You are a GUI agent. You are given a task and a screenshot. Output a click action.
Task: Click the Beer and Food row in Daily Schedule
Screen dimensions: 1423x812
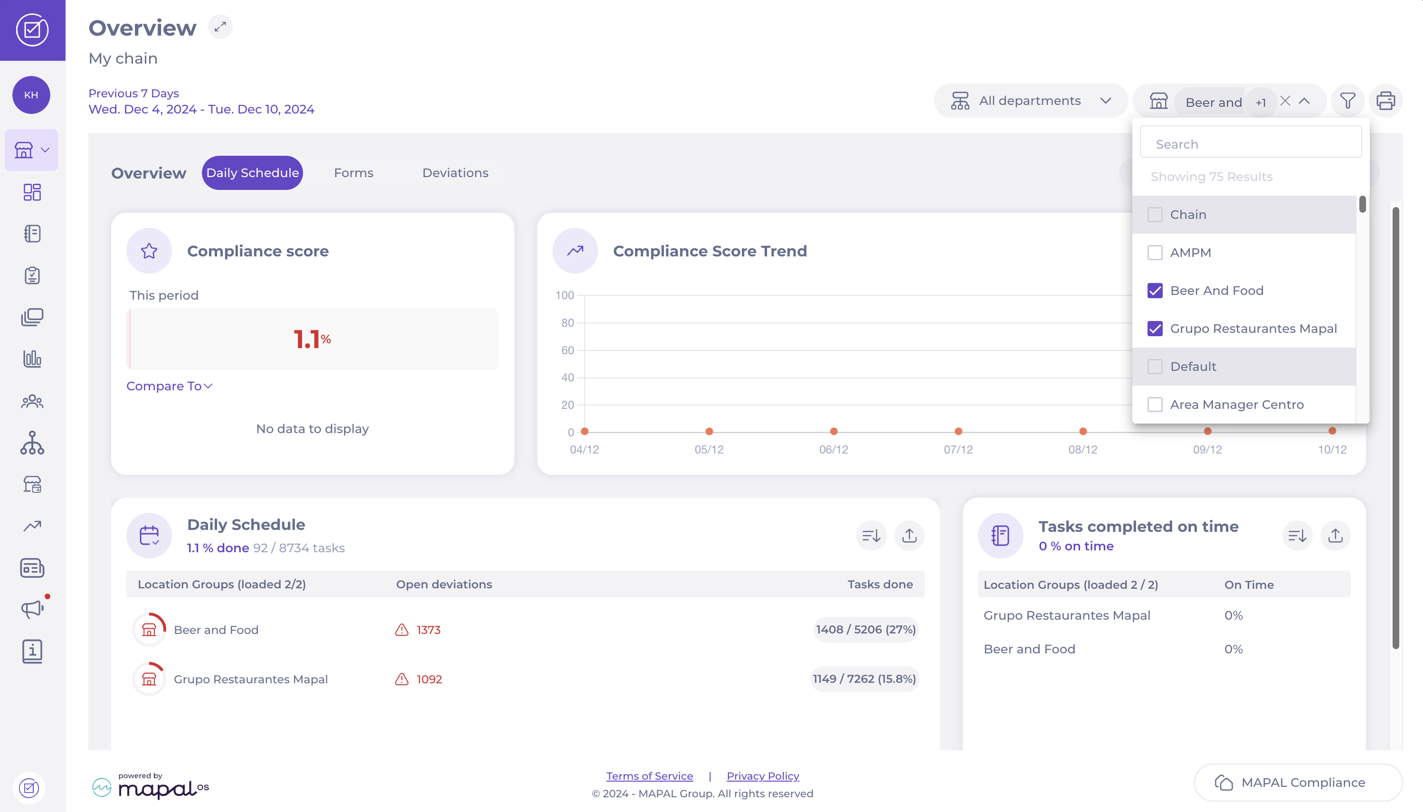coord(525,630)
